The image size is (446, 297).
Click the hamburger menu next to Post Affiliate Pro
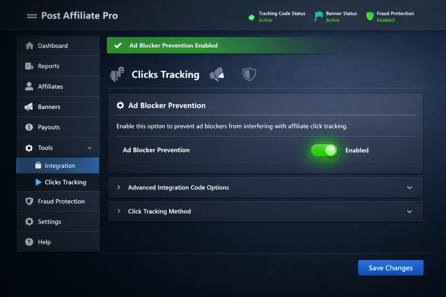[32, 16]
